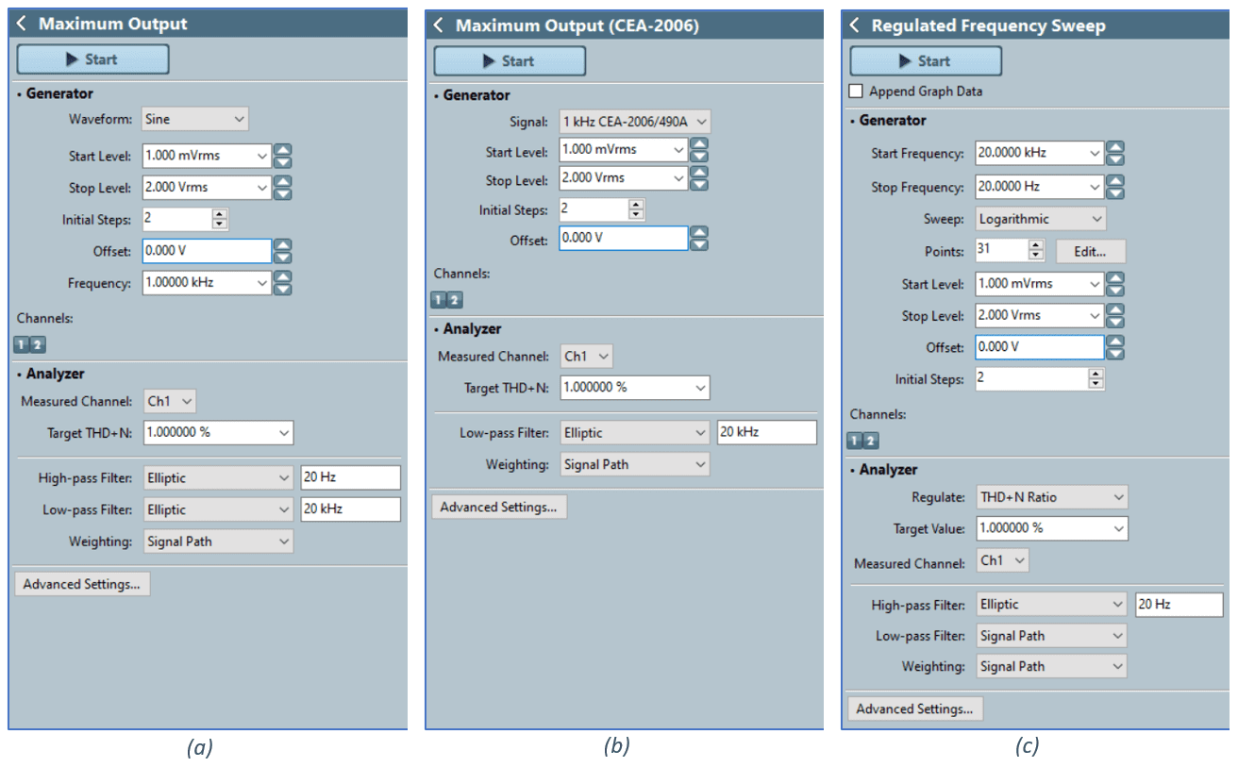Increase Points value with spinner up arrow
1238x767 pixels.
1037,246
